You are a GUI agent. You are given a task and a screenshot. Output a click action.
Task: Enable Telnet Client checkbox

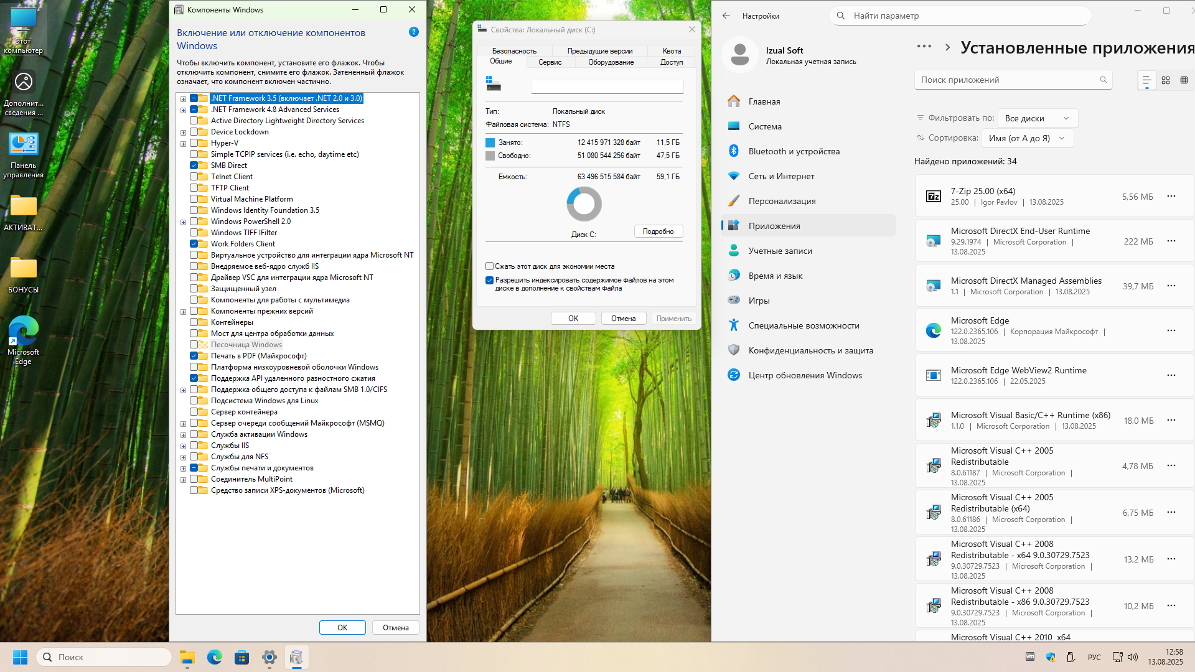tap(194, 177)
